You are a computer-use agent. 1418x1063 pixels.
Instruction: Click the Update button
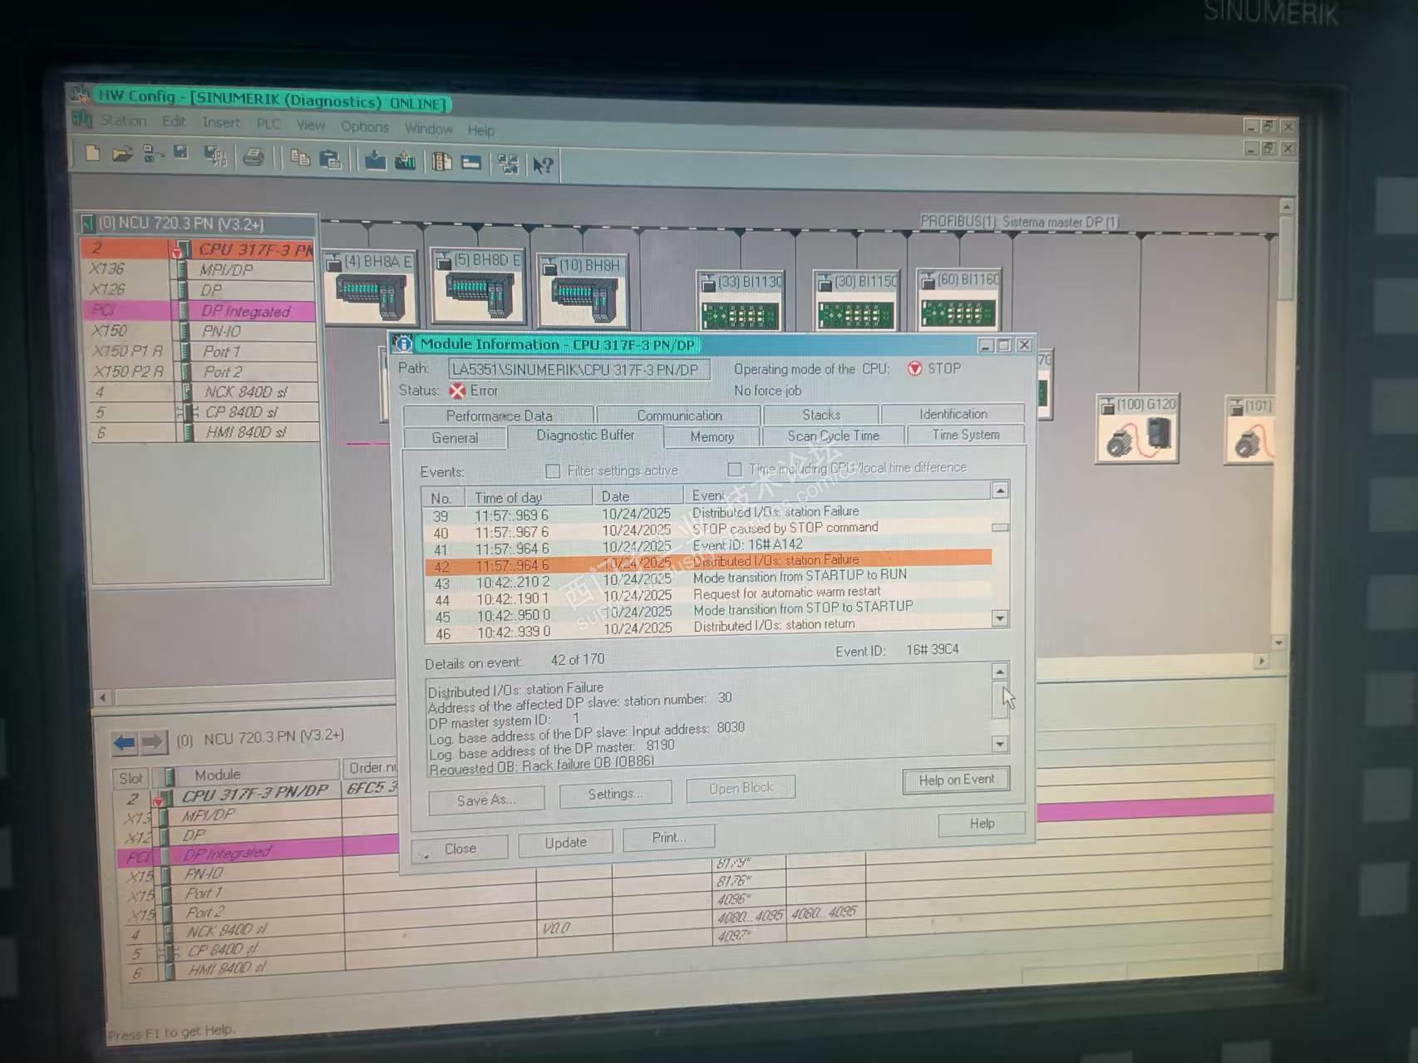[565, 843]
